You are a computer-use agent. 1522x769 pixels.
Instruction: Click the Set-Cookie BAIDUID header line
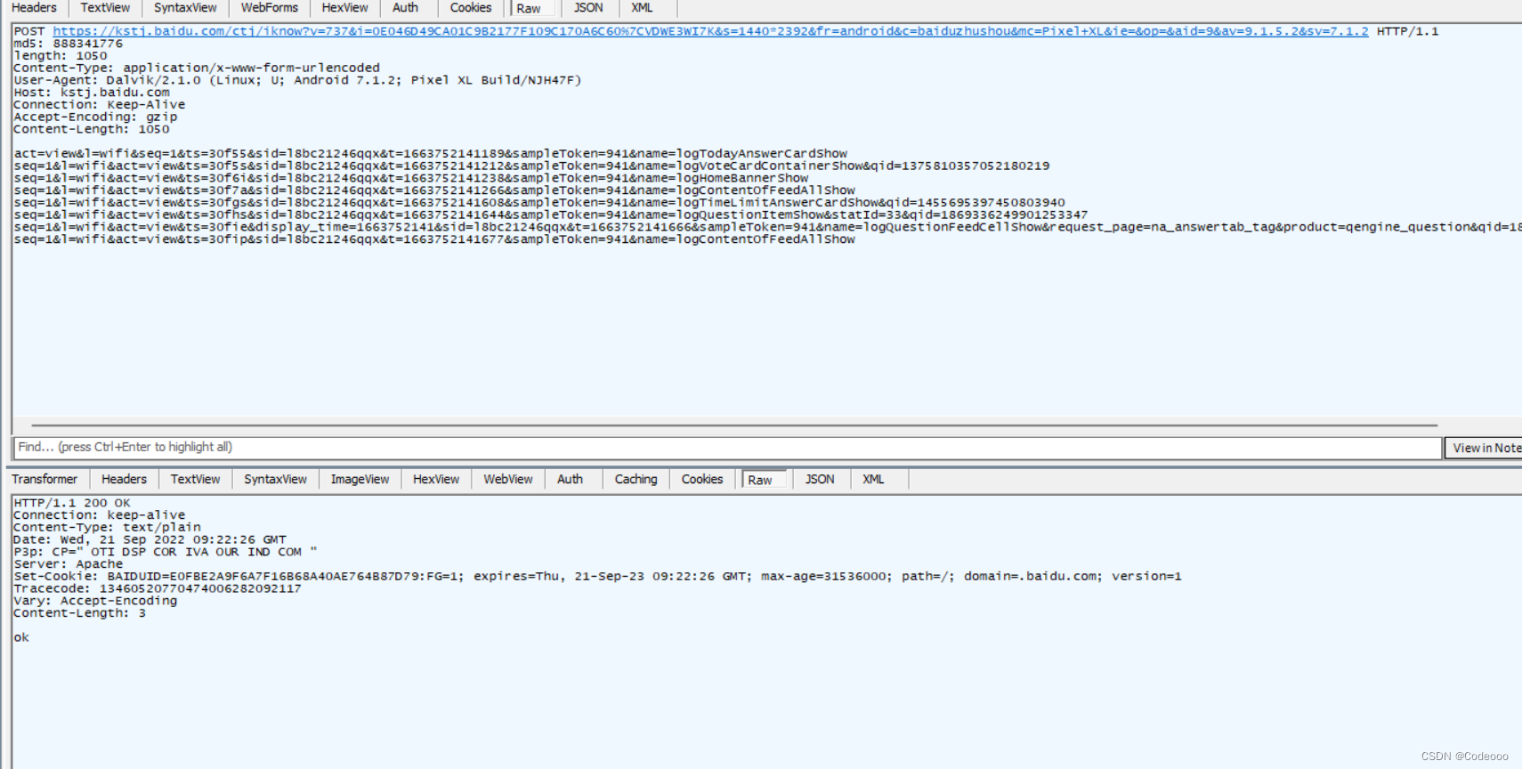pos(598,577)
